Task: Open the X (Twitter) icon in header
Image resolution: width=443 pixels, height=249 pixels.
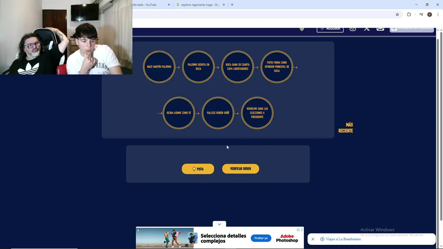Action: (x=367, y=29)
